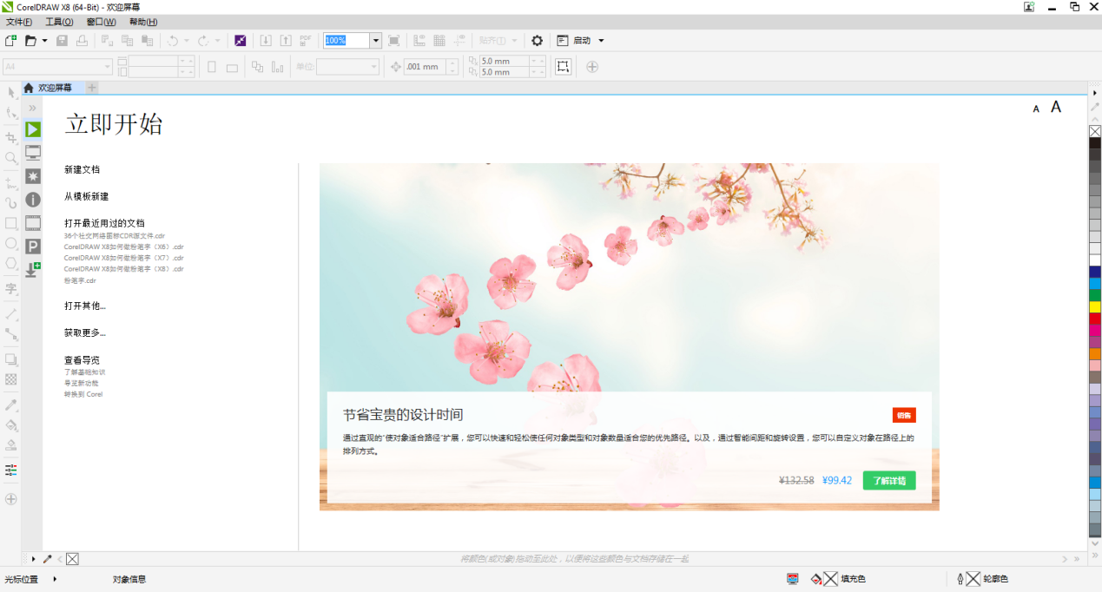This screenshot has height=592, width=1102.
Task: Click the purple search content launcher icon
Action: (241, 41)
